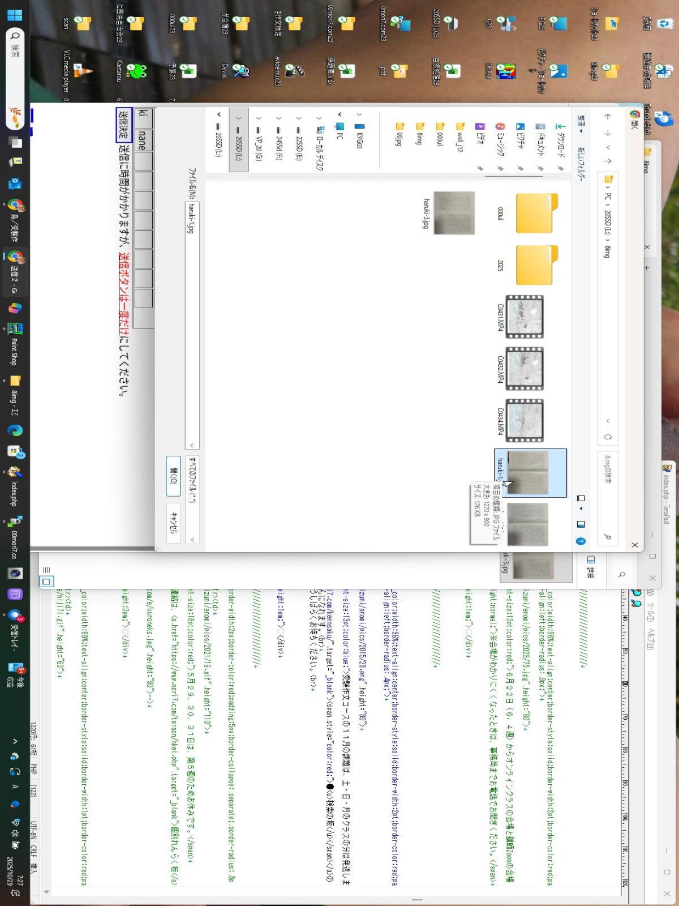
Task: Click the Windows Start button on taskbar
Action: tap(15, 15)
